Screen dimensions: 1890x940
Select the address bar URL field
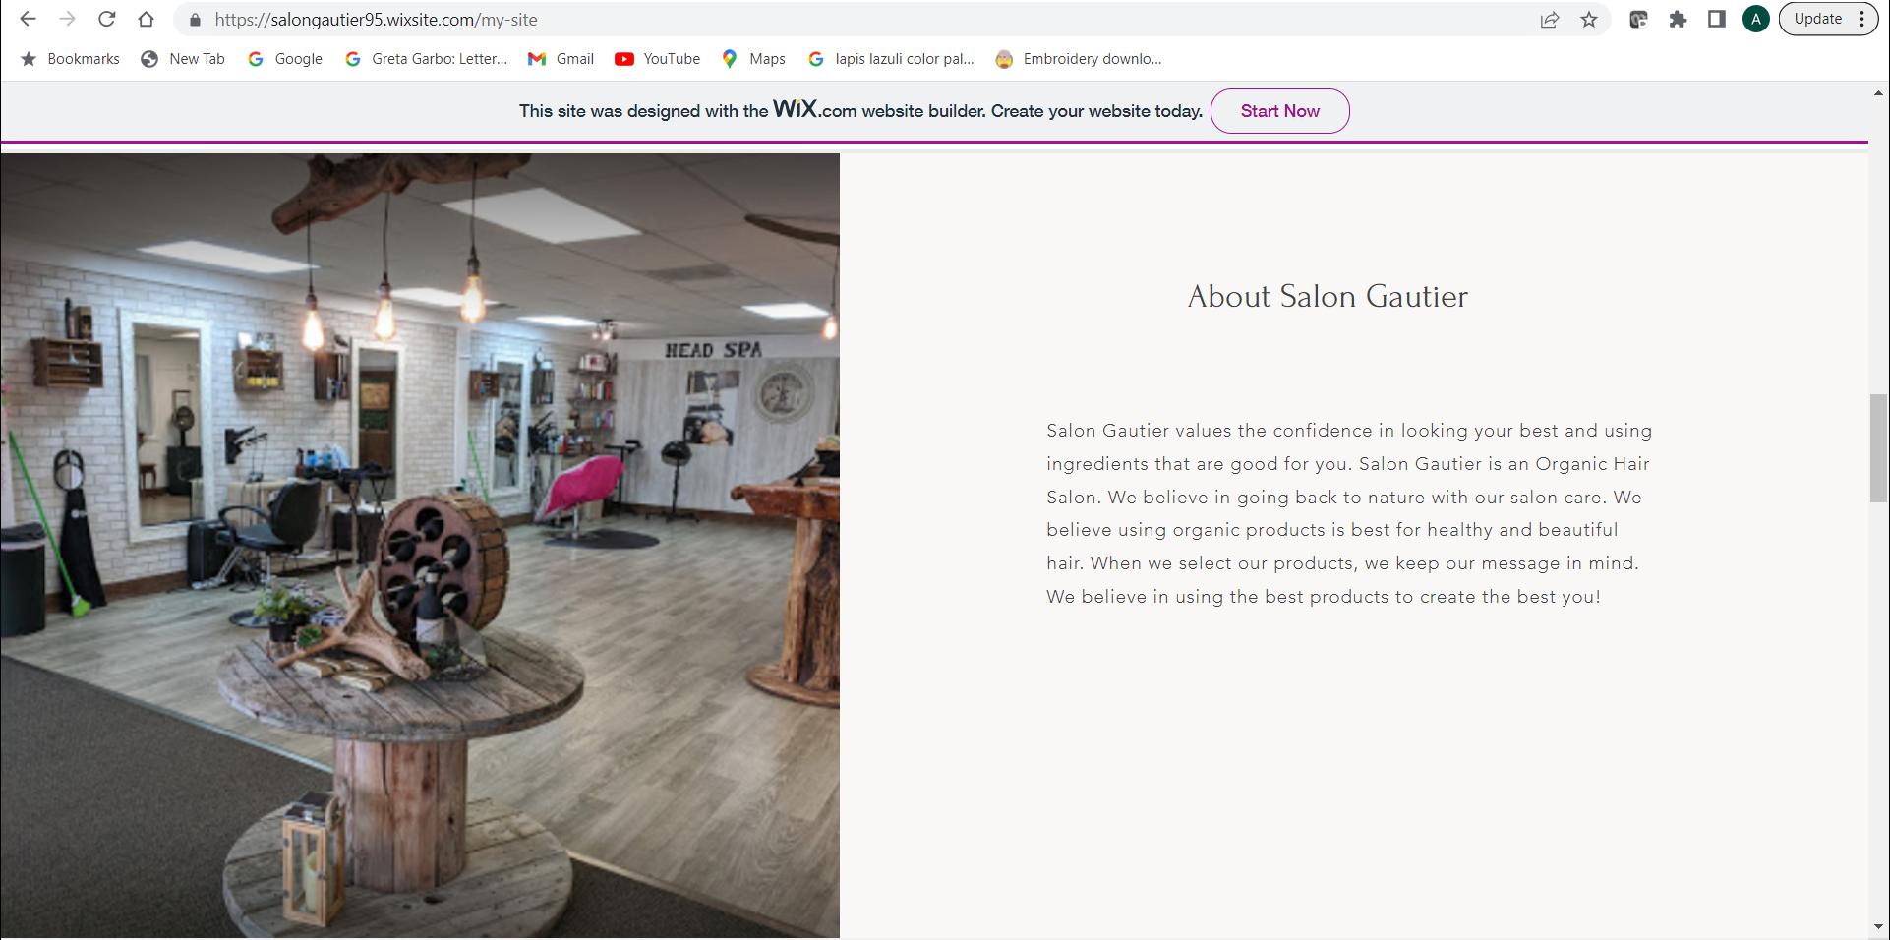(x=865, y=20)
